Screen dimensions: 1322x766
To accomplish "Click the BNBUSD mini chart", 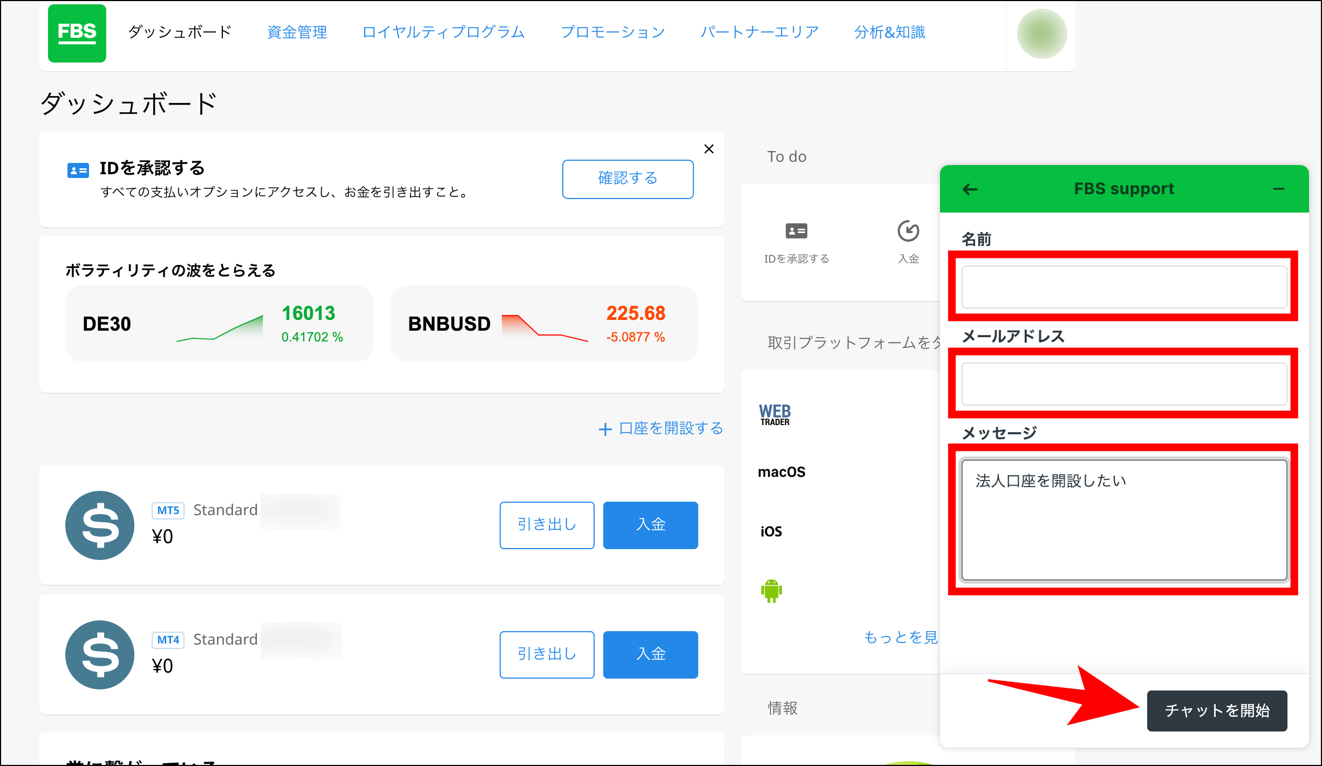I will point(545,328).
